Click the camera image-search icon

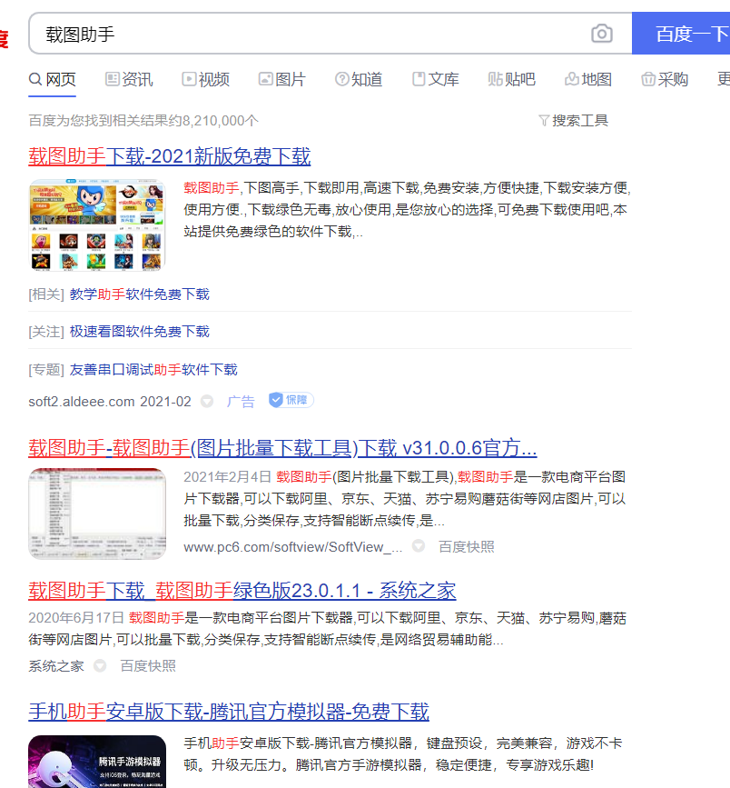601,34
